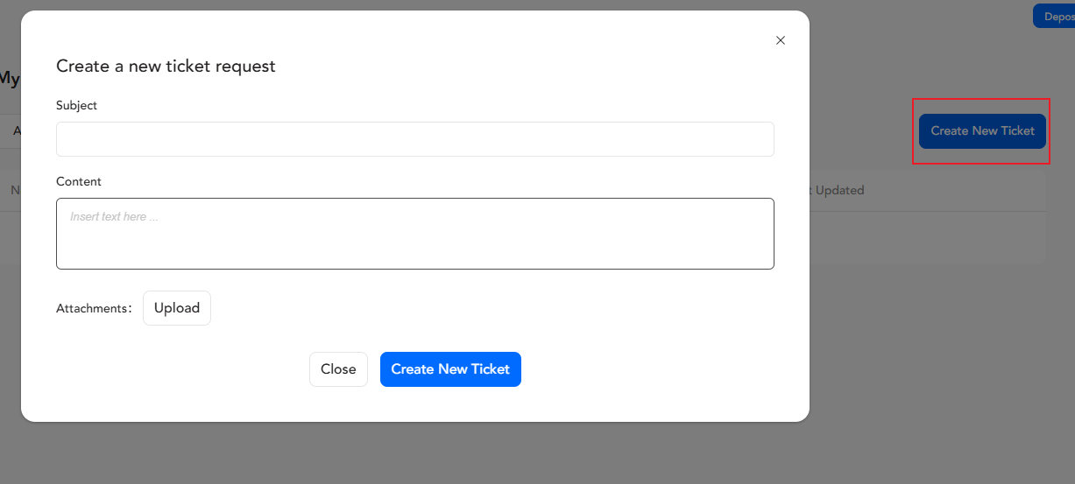Click the Content field label
Image resolution: width=1075 pixels, height=484 pixels.
[x=79, y=181]
